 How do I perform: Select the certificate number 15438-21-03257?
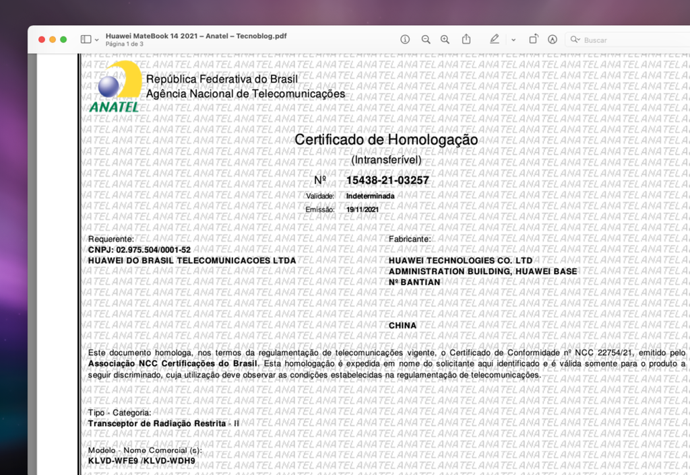click(387, 180)
